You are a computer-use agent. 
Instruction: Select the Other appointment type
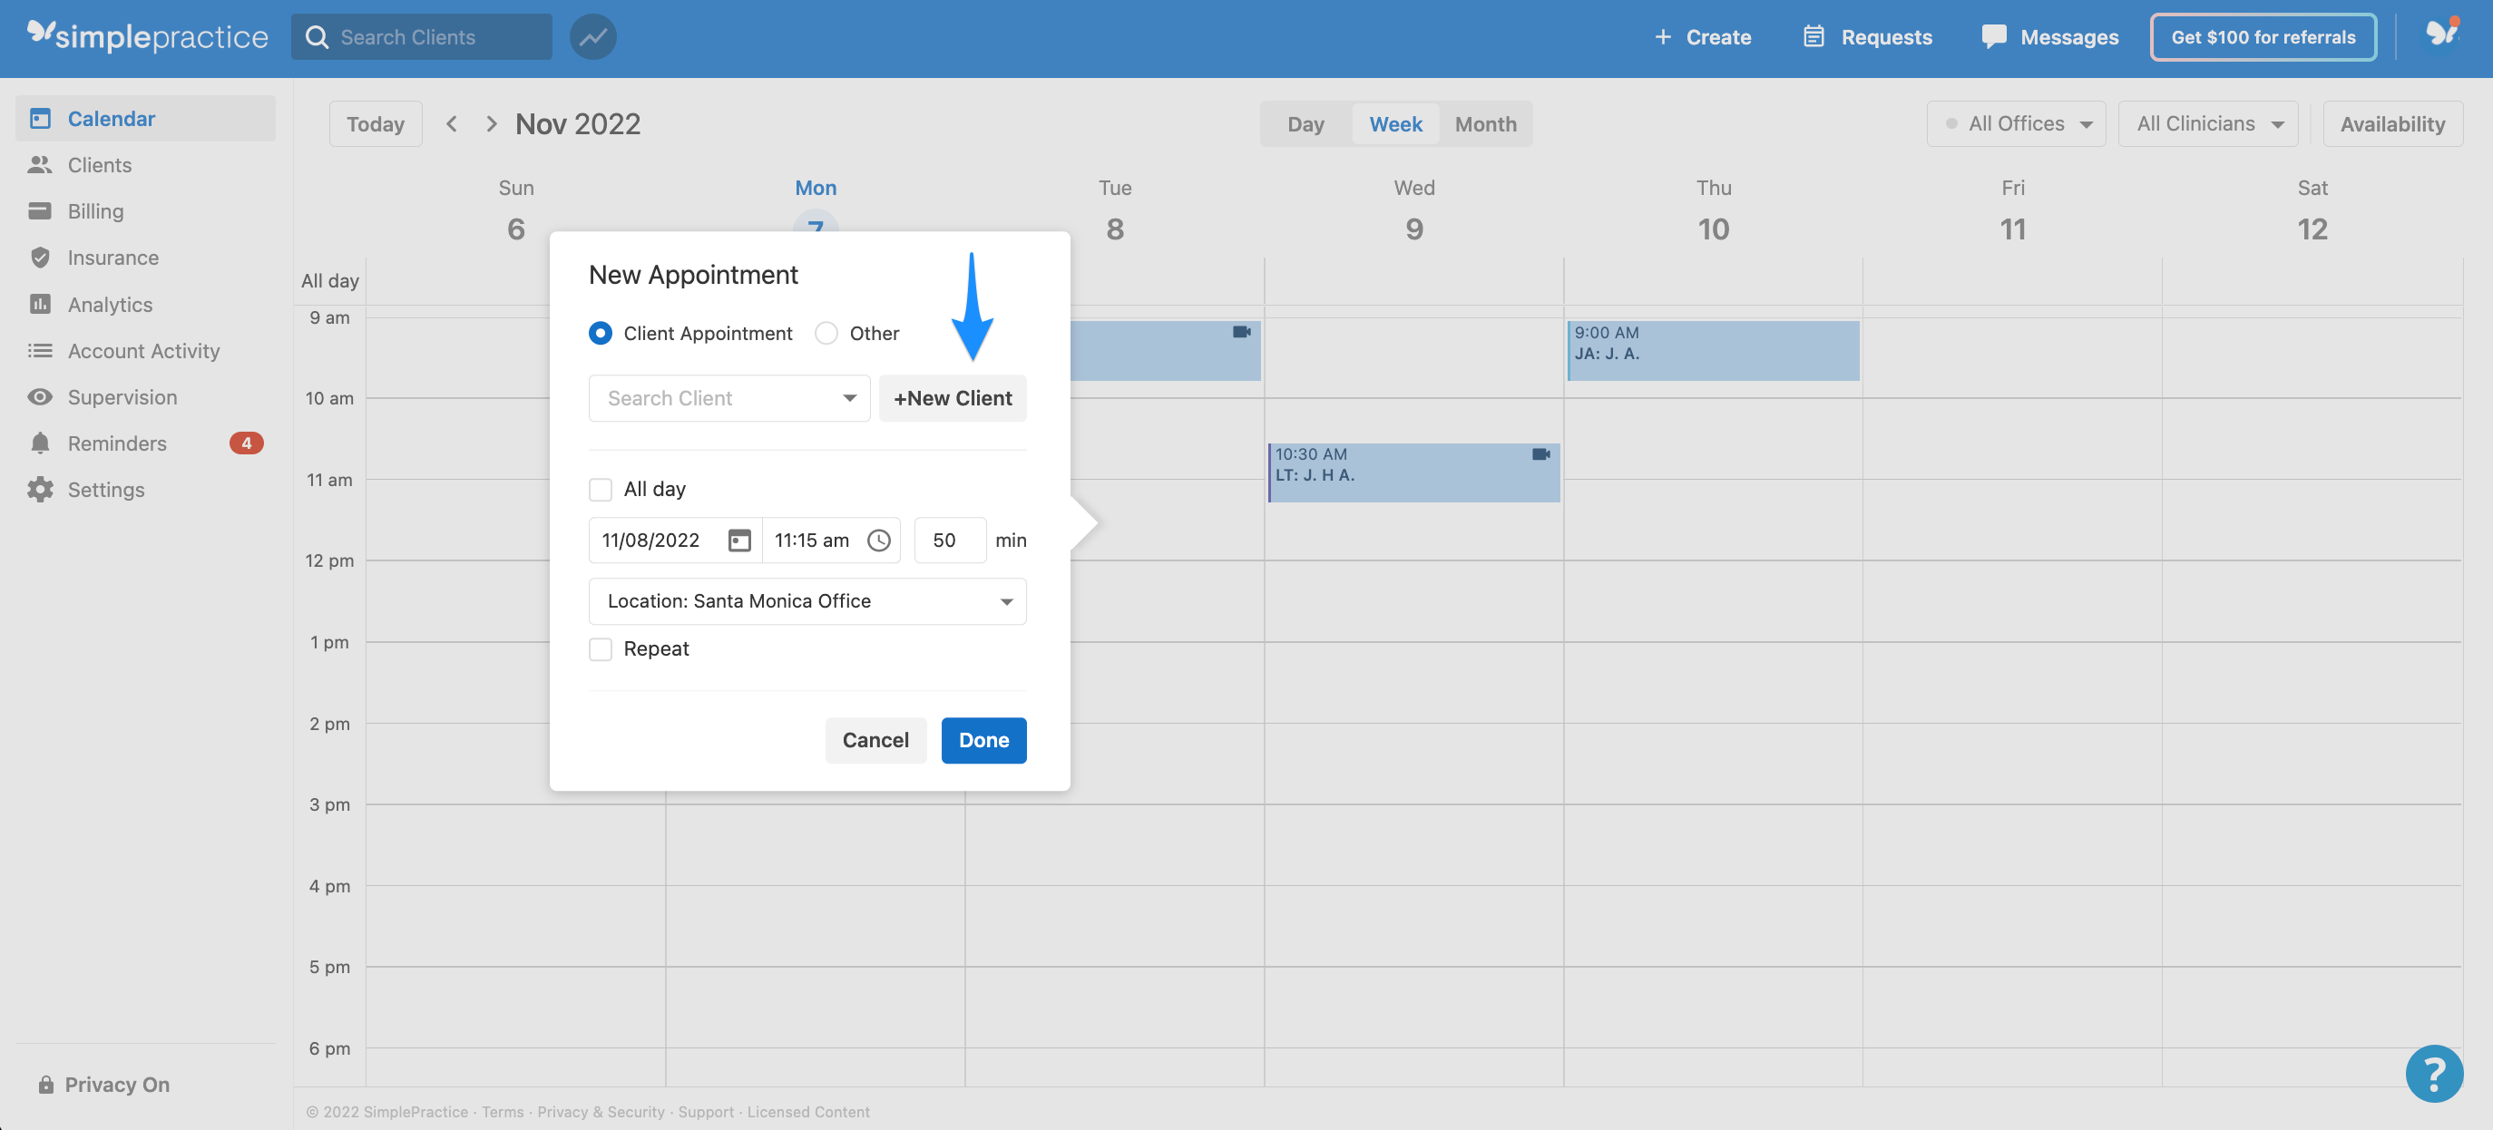click(x=826, y=333)
